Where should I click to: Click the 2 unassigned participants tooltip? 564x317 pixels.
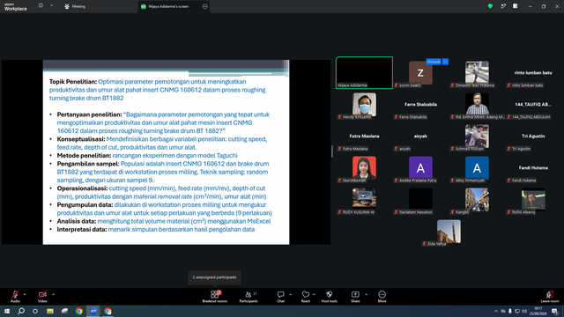pyautogui.click(x=215, y=277)
